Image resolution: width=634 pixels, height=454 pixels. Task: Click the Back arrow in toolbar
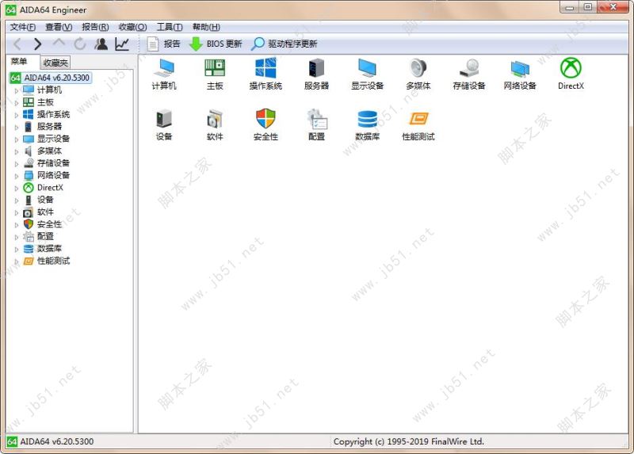pyautogui.click(x=17, y=44)
